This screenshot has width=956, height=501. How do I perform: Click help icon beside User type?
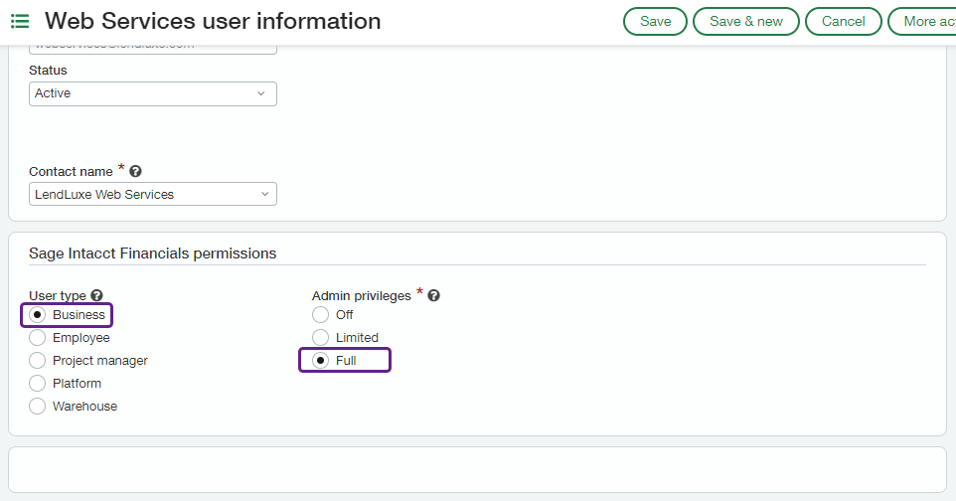coord(96,296)
